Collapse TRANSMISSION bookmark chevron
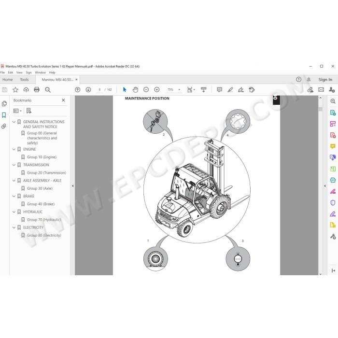 click(x=14, y=165)
